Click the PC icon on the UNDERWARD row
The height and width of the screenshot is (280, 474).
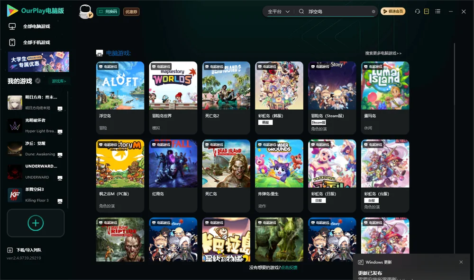60,178
